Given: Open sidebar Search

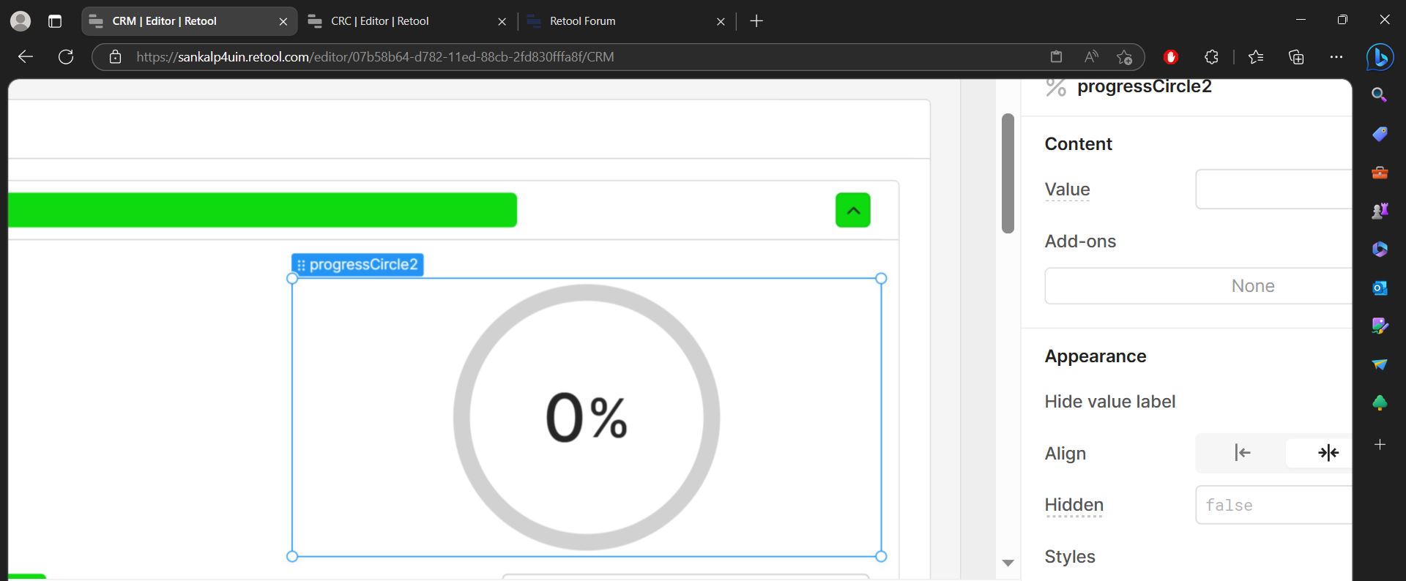Looking at the screenshot, I should (1380, 94).
